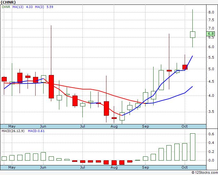Click the small red candle body just above 5.0 at Oct

tap(185, 67)
